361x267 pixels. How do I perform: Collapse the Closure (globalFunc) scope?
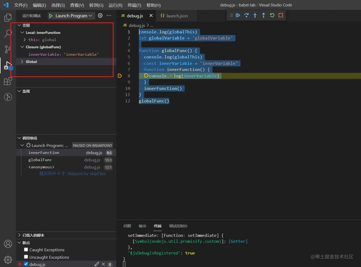click(22, 47)
